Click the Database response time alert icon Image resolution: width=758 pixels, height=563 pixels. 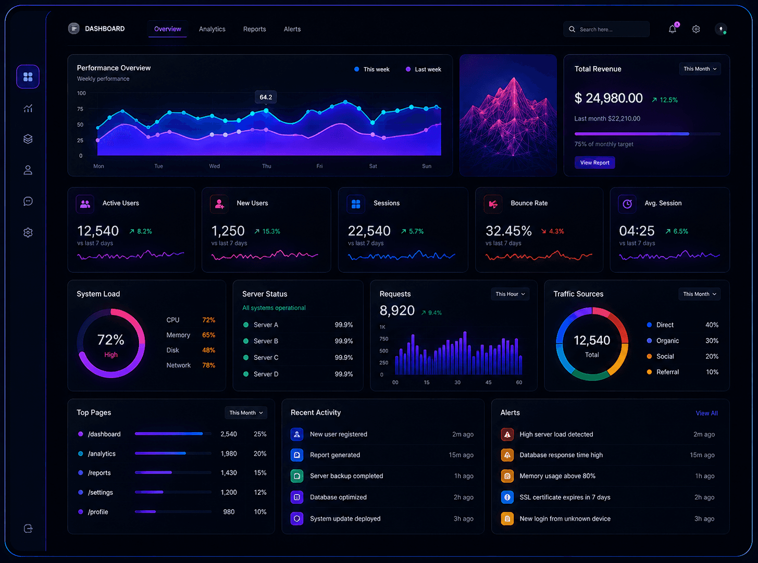(507, 455)
